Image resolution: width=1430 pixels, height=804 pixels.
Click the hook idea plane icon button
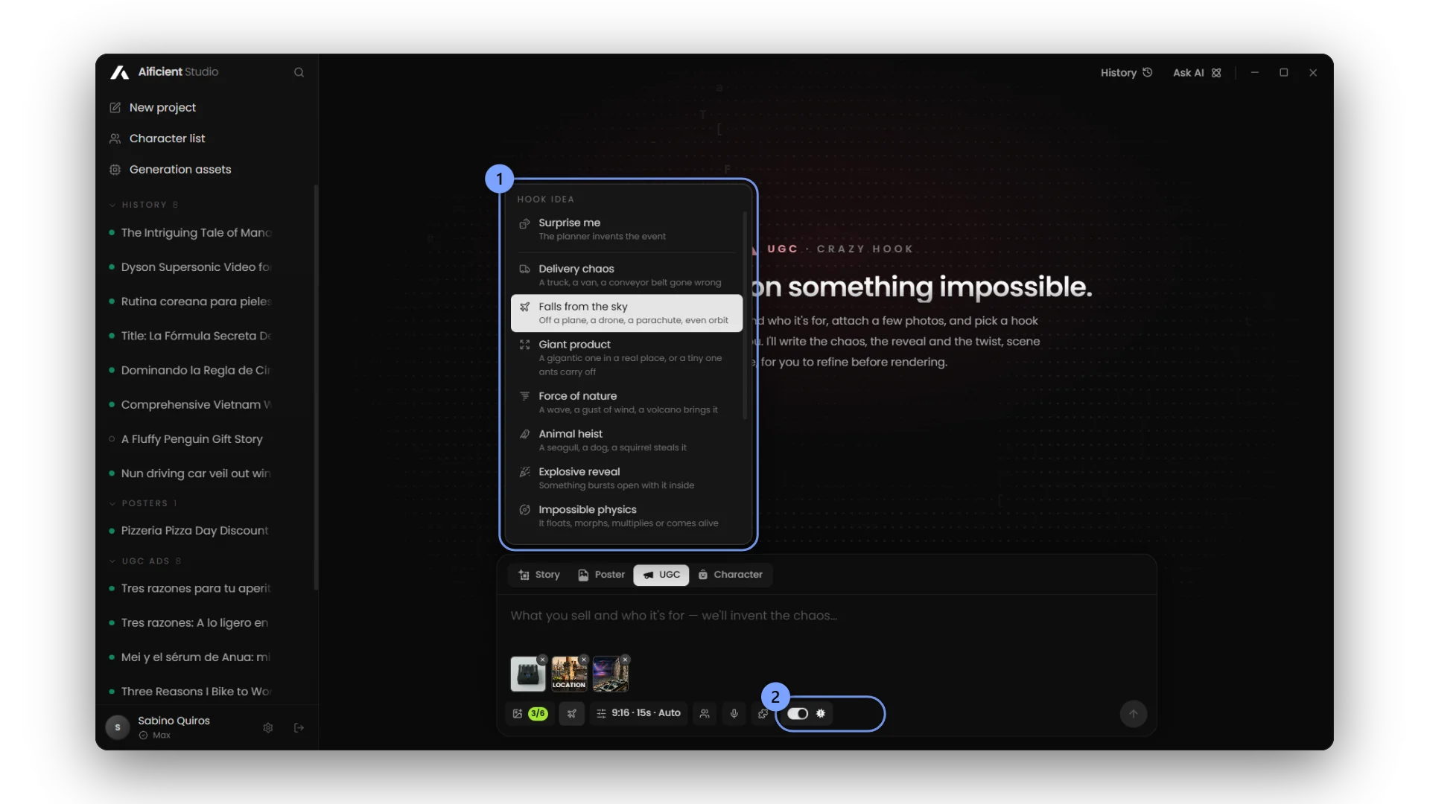[x=571, y=714]
